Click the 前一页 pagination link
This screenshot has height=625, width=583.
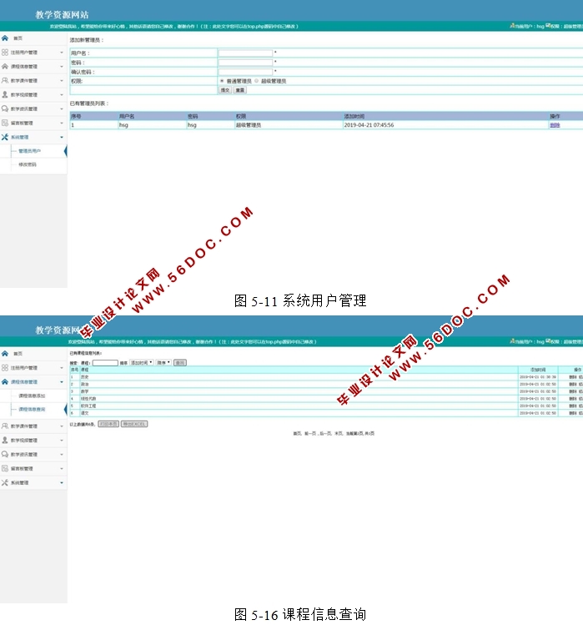coord(311,433)
